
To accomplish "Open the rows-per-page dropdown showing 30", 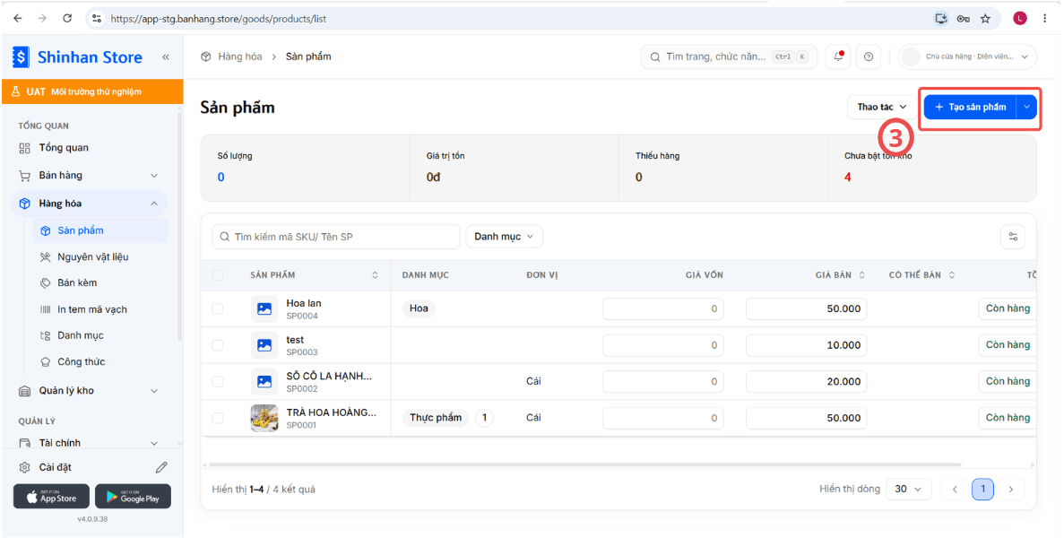I will [909, 490].
